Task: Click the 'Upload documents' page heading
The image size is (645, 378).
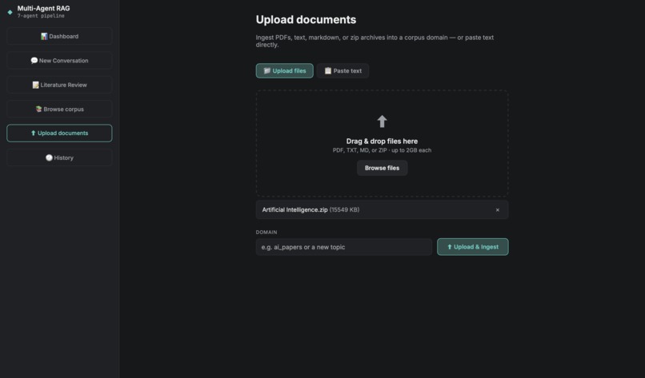Action: click(x=306, y=20)
